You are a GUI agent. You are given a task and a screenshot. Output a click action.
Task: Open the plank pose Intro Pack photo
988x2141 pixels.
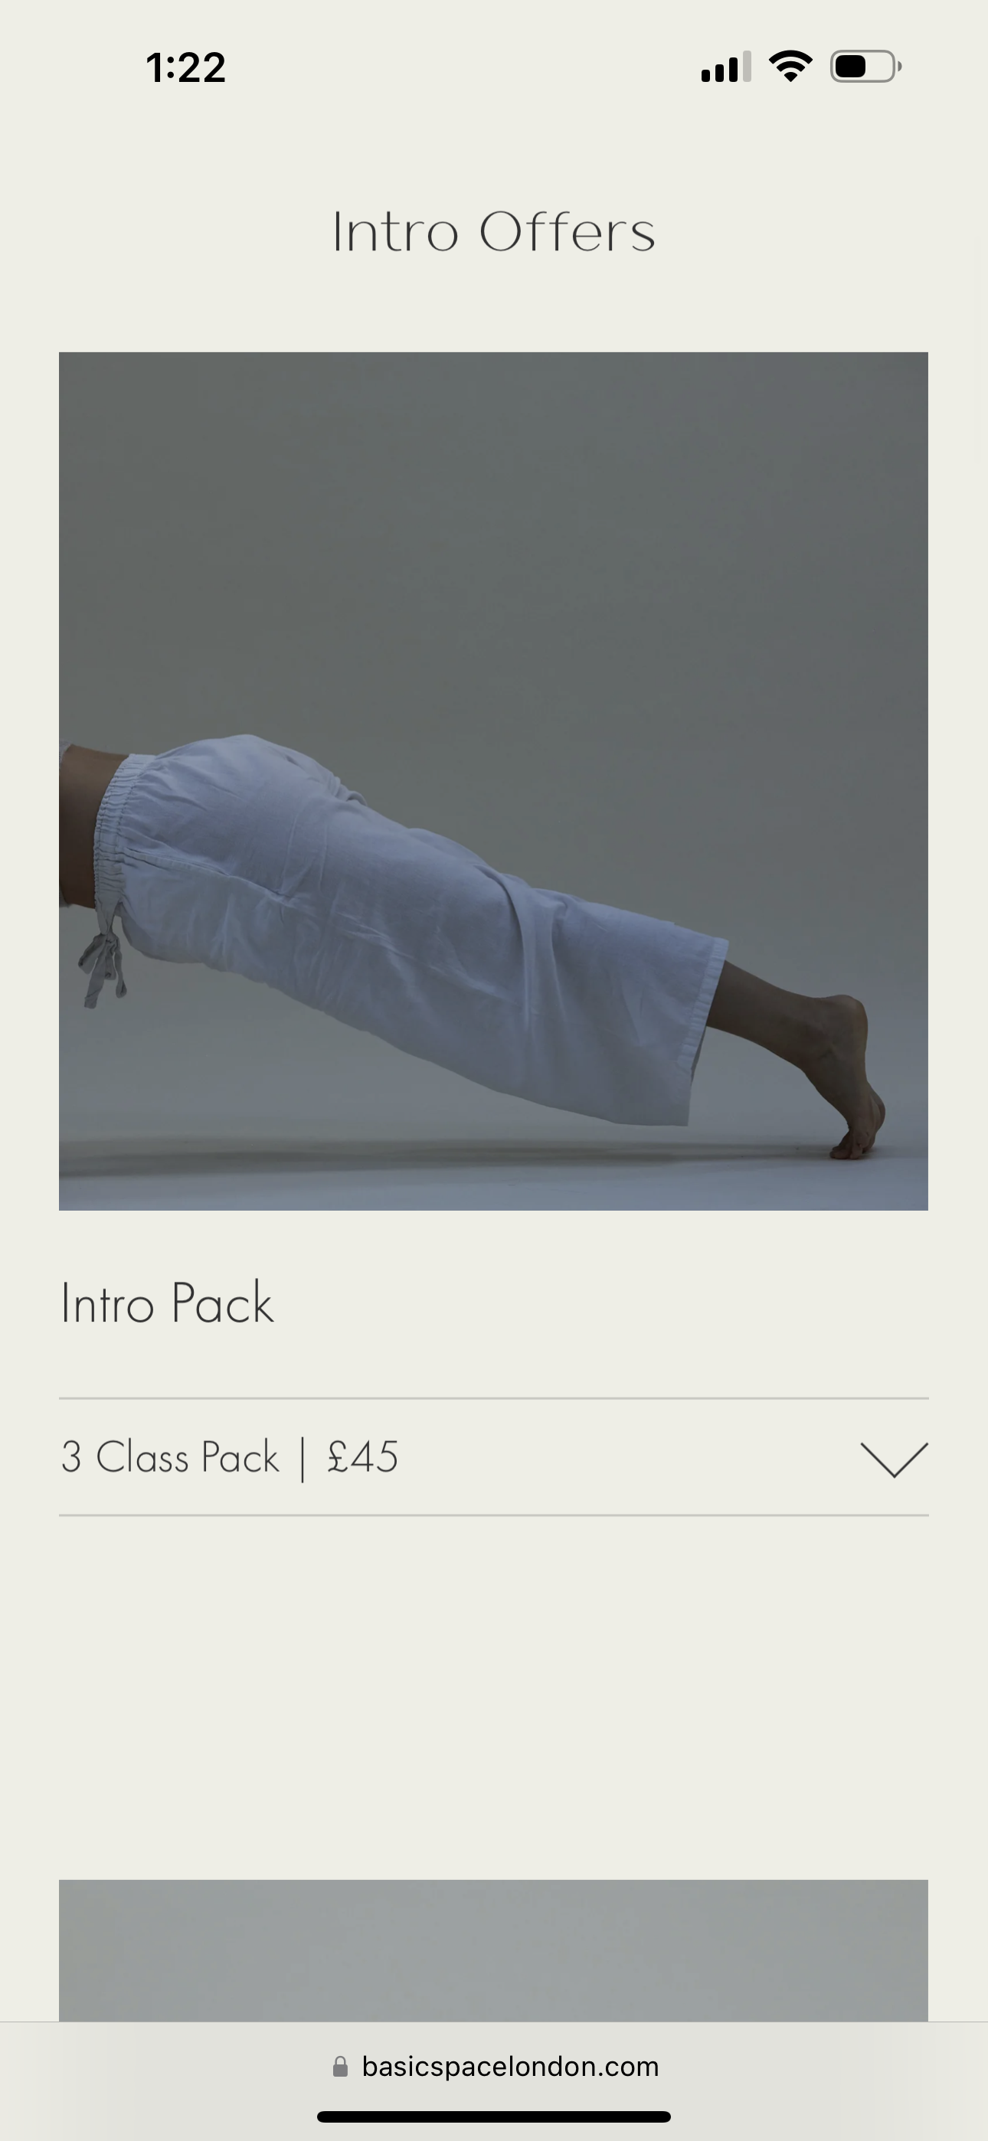[x=493, y=781]
